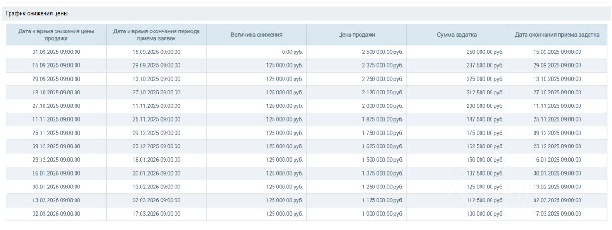This screenshot has width=612, height=230.
Task: Click the 'Дата и время снижения цены продажи' column header
Action: coord(56,35)
